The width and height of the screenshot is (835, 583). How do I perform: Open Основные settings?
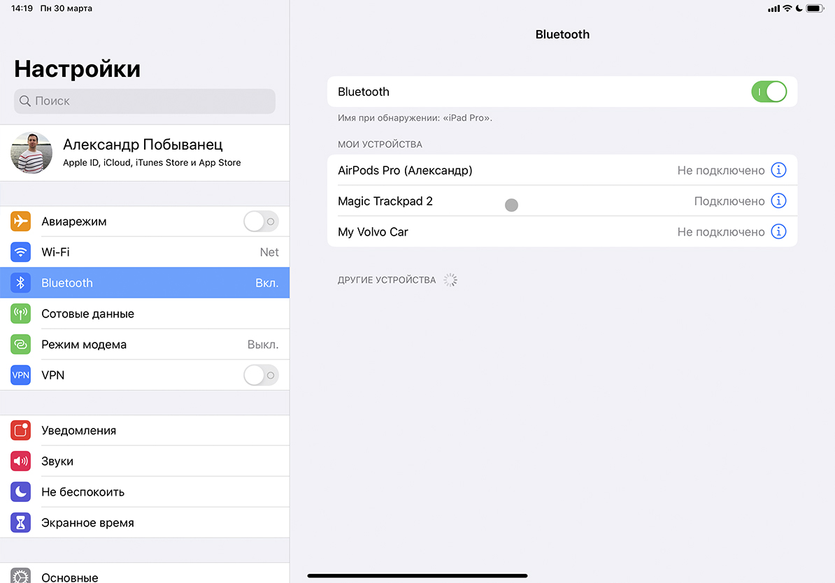click(145, 574)
